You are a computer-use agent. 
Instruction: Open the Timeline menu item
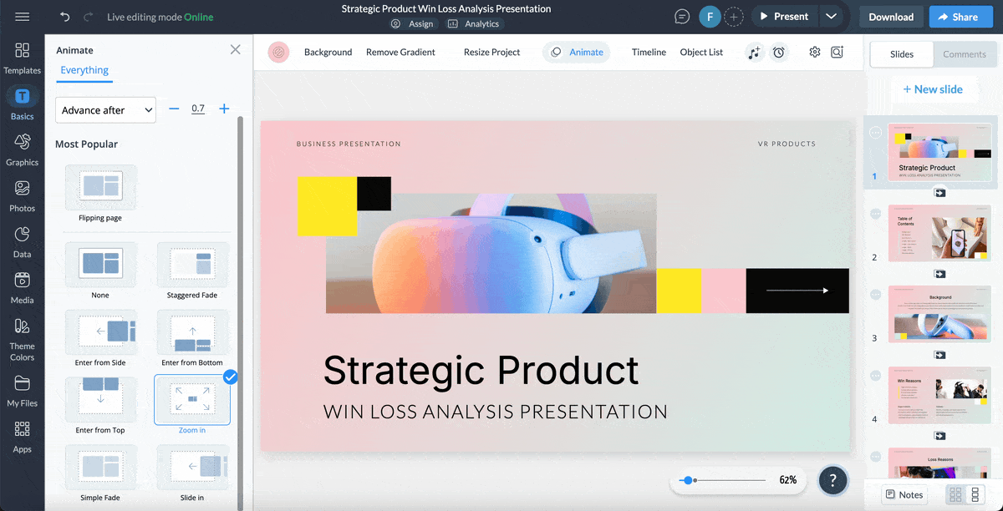649,52
